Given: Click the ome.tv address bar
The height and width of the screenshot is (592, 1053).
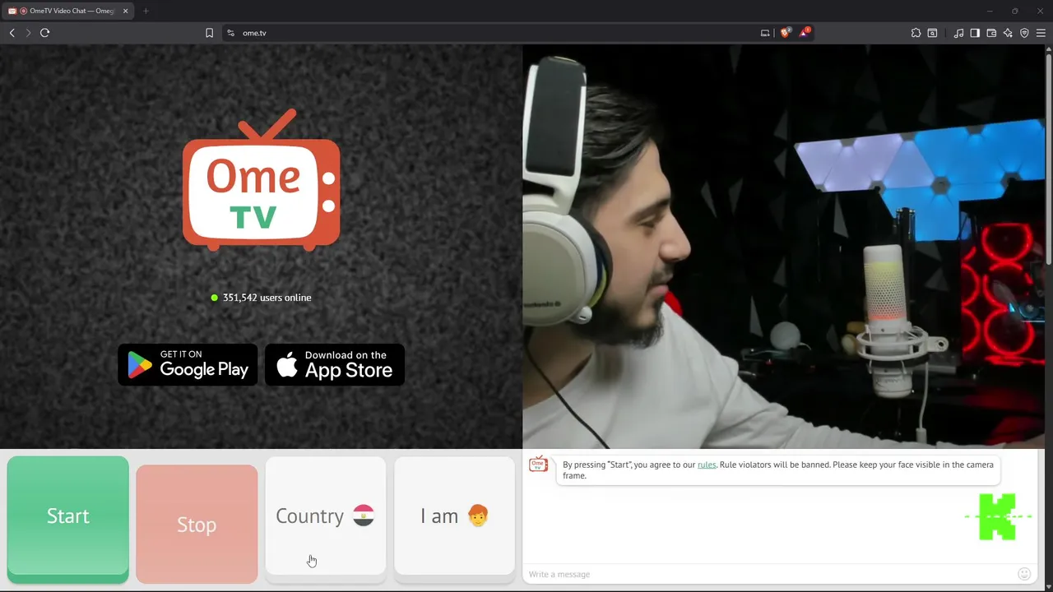Looking at the screenshot, I should (494, 33).
